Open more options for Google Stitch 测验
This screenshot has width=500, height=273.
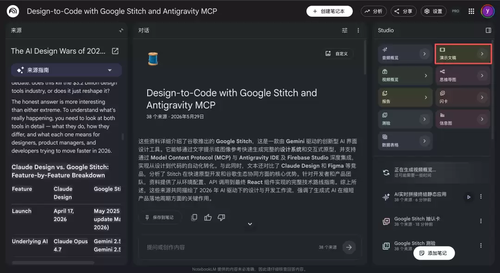(x=481, y=246)
